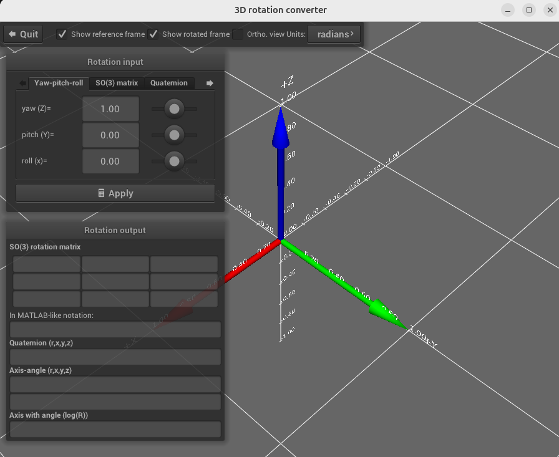Switch to the SO(3) matrix tab

[x=117, y=83]
